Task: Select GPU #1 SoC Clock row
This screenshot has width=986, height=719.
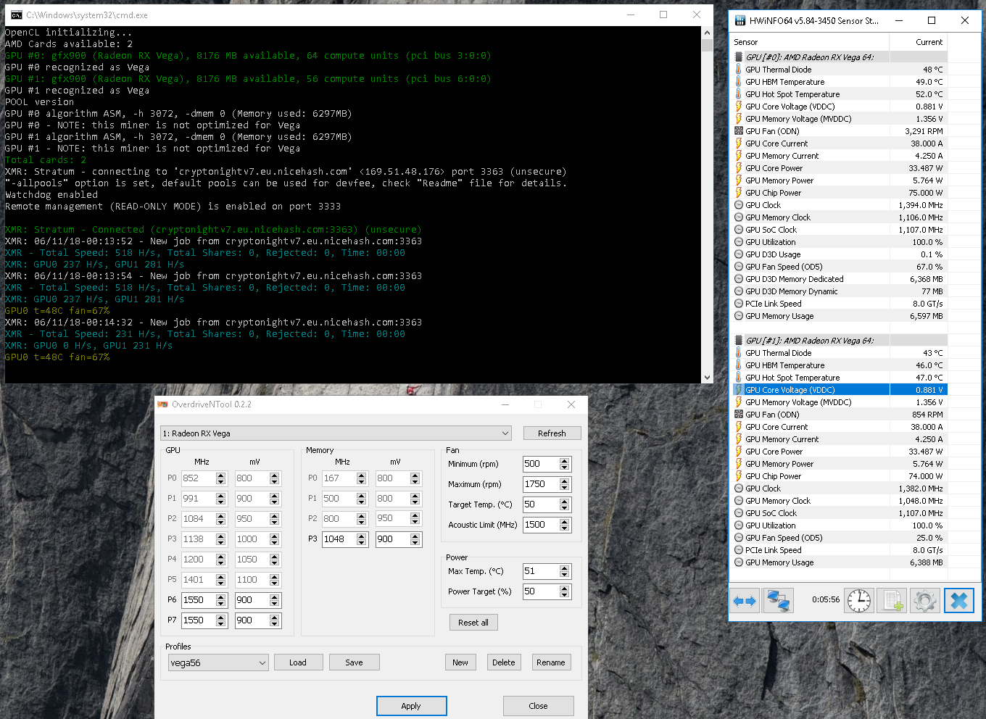Action: [x=840, y=513]
